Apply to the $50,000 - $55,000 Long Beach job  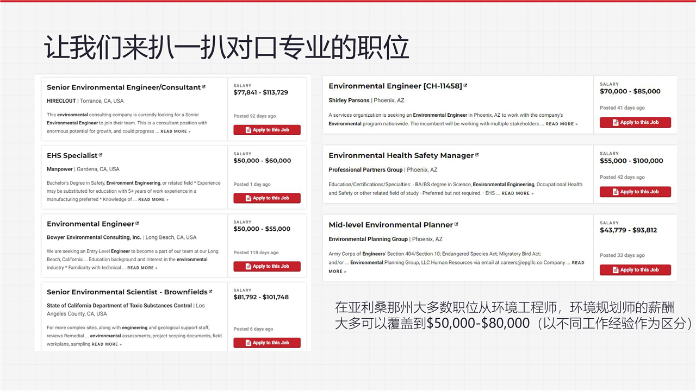tap(267, 266)
